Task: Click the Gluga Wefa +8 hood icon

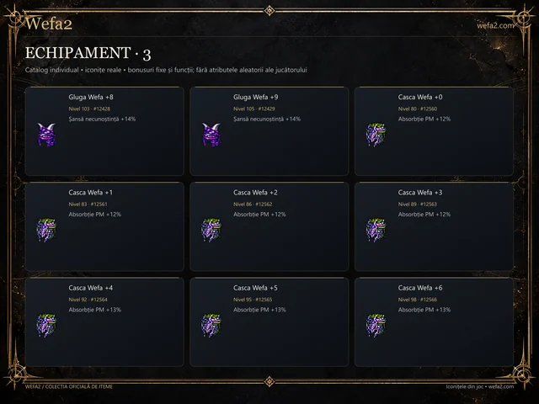Action: pyautogui.click(x=46, y=135)
